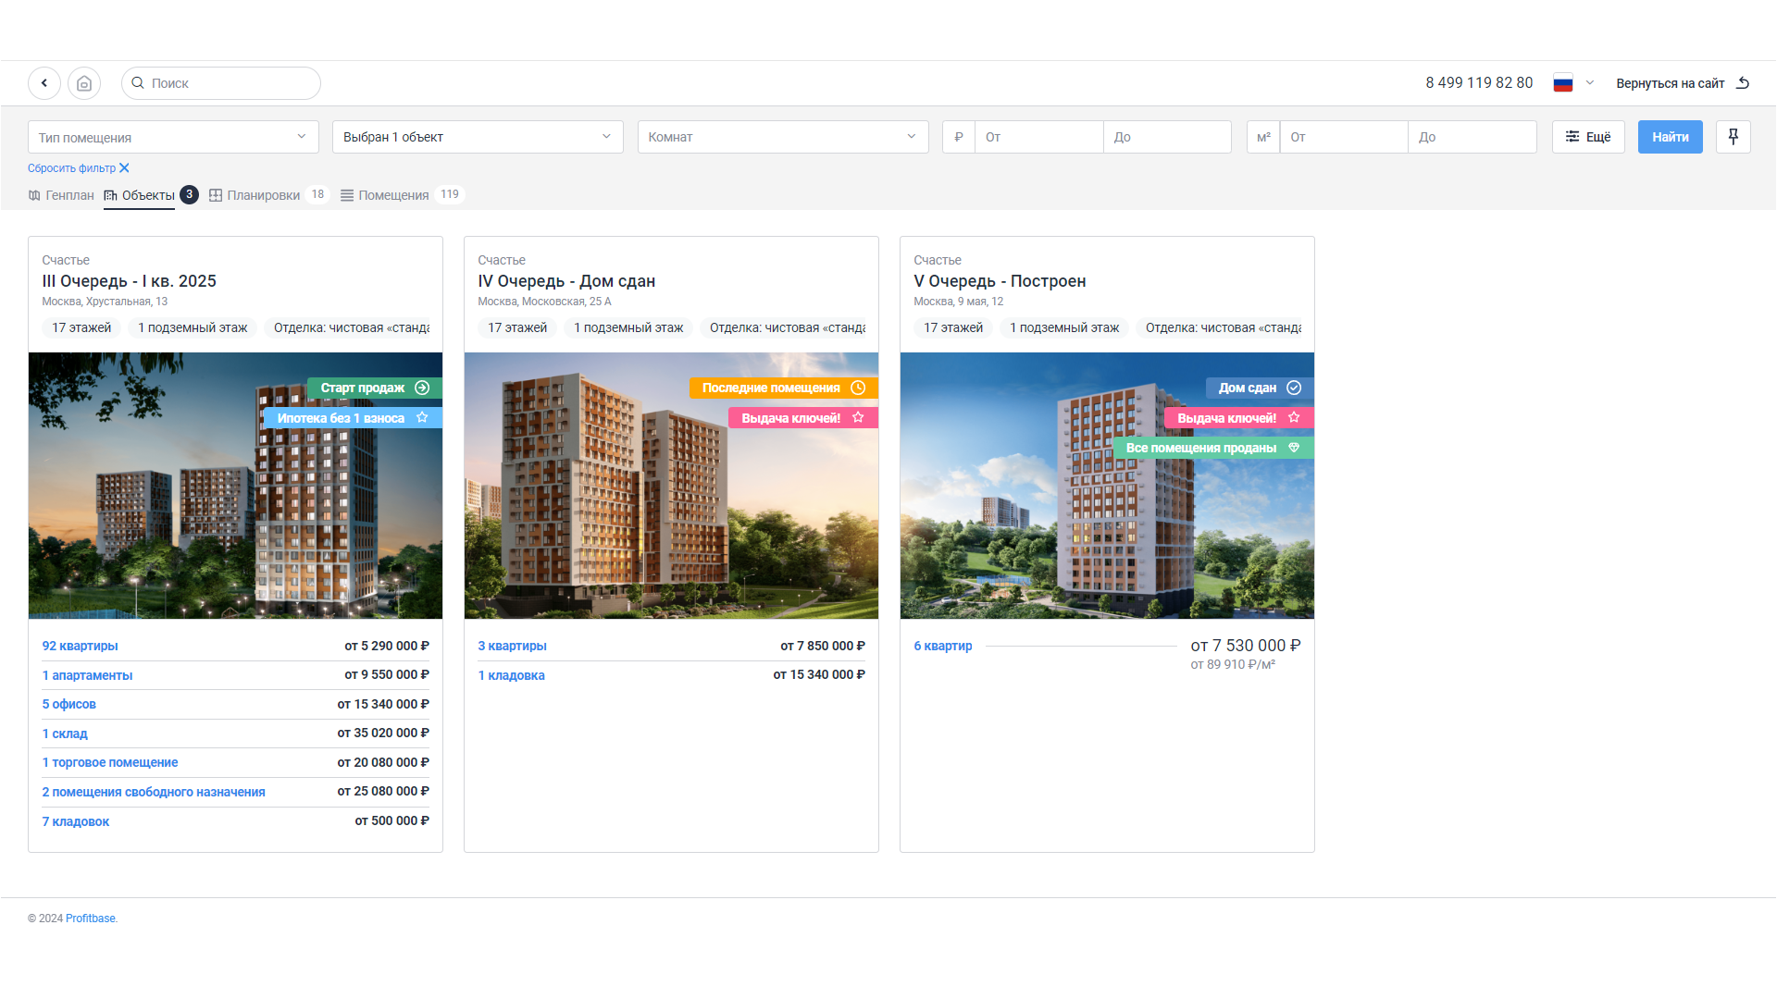This screenshot has height=999, width=1777.
Task: Click the price От input field
Action: click(1039, 137)
